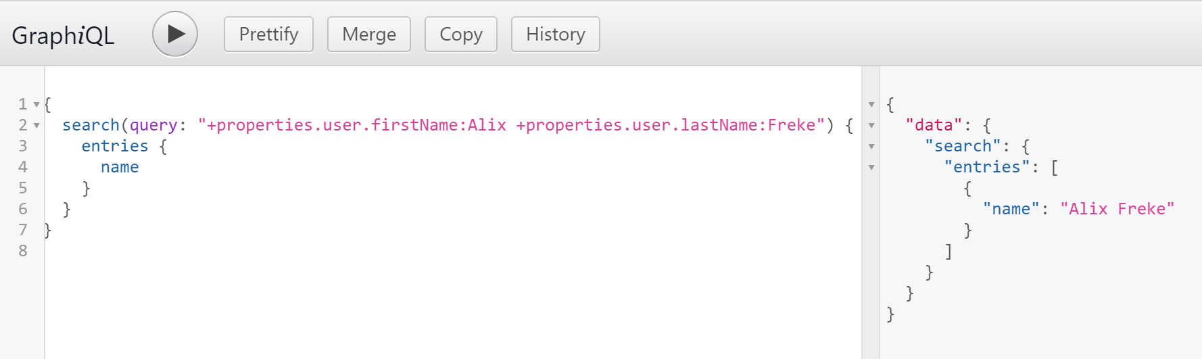Image resolution: width=1202 pixels, height=359 pixels.
Task: Click the GraphiQL title logo
Action: pyautogui.click(x=63, y=35)
